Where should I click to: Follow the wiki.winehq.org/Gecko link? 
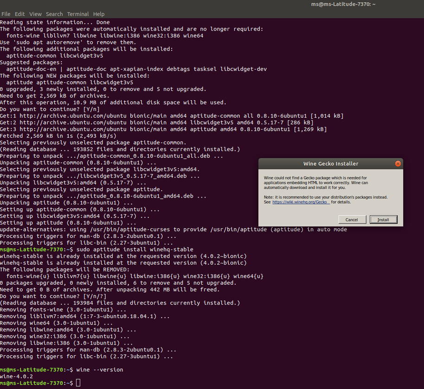coord(301,202)
